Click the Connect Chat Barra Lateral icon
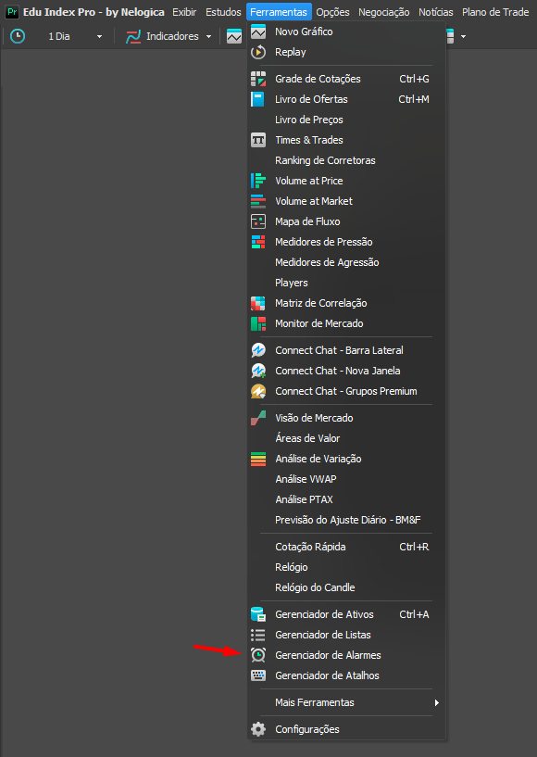Image resolution: width=537 pixels, height=757 pixels. pos(258,350)
